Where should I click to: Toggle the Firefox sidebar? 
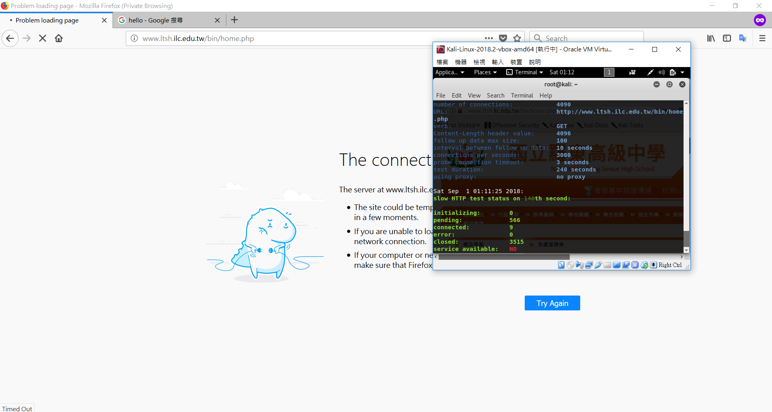[727, 38]
